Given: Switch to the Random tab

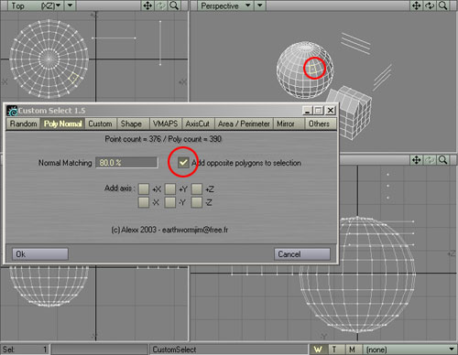Looking at the screenshot, I should coord(23,124).
